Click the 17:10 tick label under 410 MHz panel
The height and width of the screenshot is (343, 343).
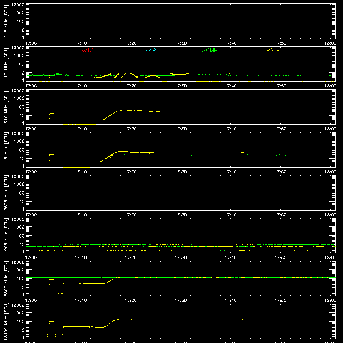tap(81, 86)
